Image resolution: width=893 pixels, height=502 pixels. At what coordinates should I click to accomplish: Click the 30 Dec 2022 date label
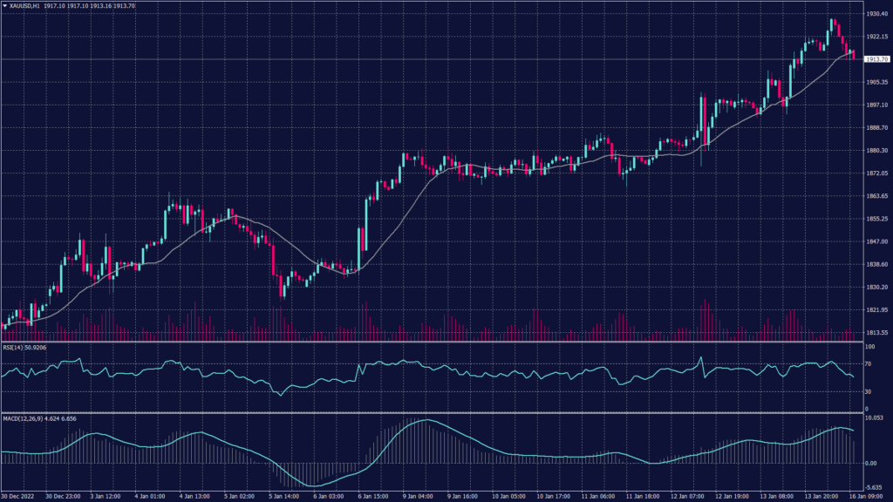[x=17, y=496]
